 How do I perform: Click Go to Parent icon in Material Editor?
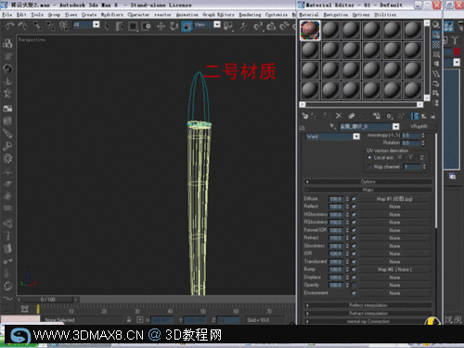point(424,116)
